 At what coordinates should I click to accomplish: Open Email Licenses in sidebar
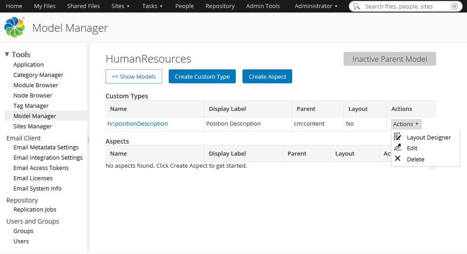tap(33, 178)
